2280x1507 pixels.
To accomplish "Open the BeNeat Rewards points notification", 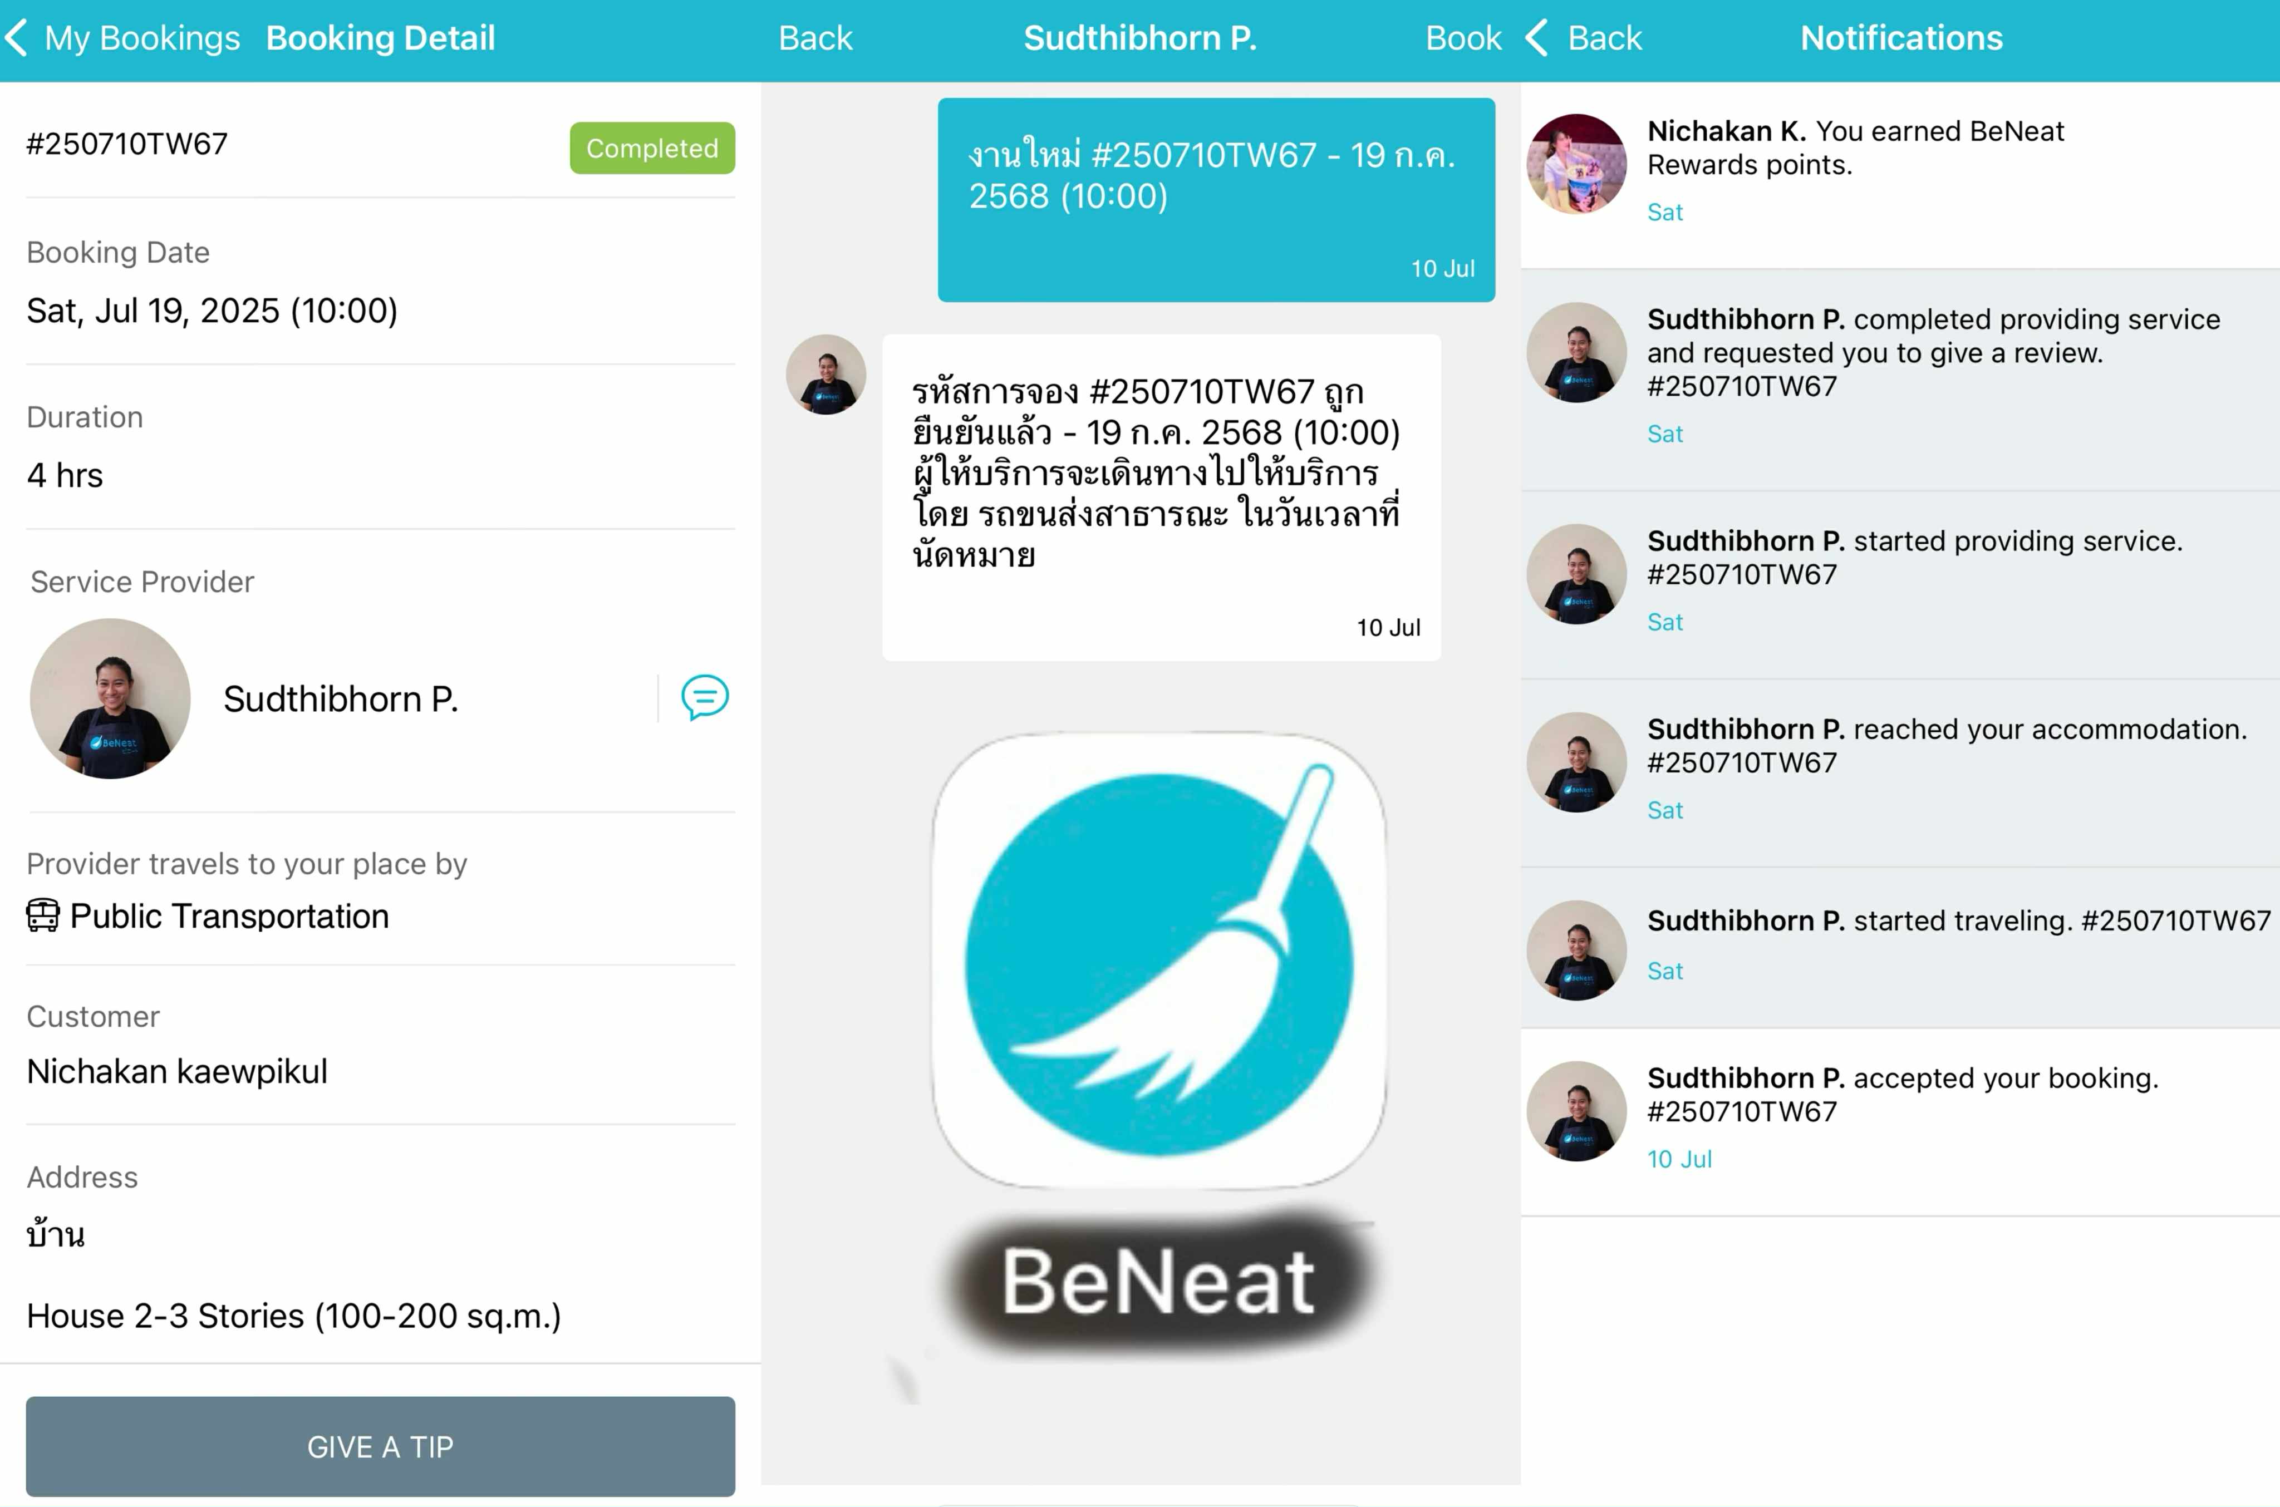I will pos(1900,175).
